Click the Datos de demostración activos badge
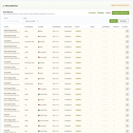The image size is (133, 133). click(120, 5)
